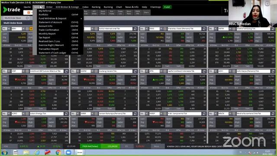Refresh the Gudang Garam order book panel
Image resolution: width=277 pixels, height=156 pixels.
point(135,71)
